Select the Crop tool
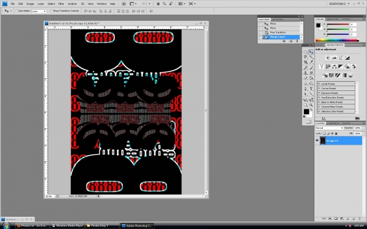The width and height of the screenshot is (367, 229). (x=306, y=62)
